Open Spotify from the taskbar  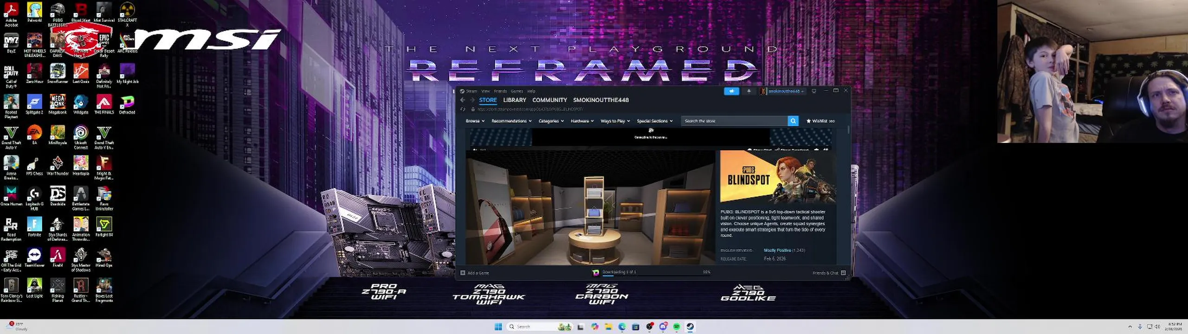pos(677,327)
